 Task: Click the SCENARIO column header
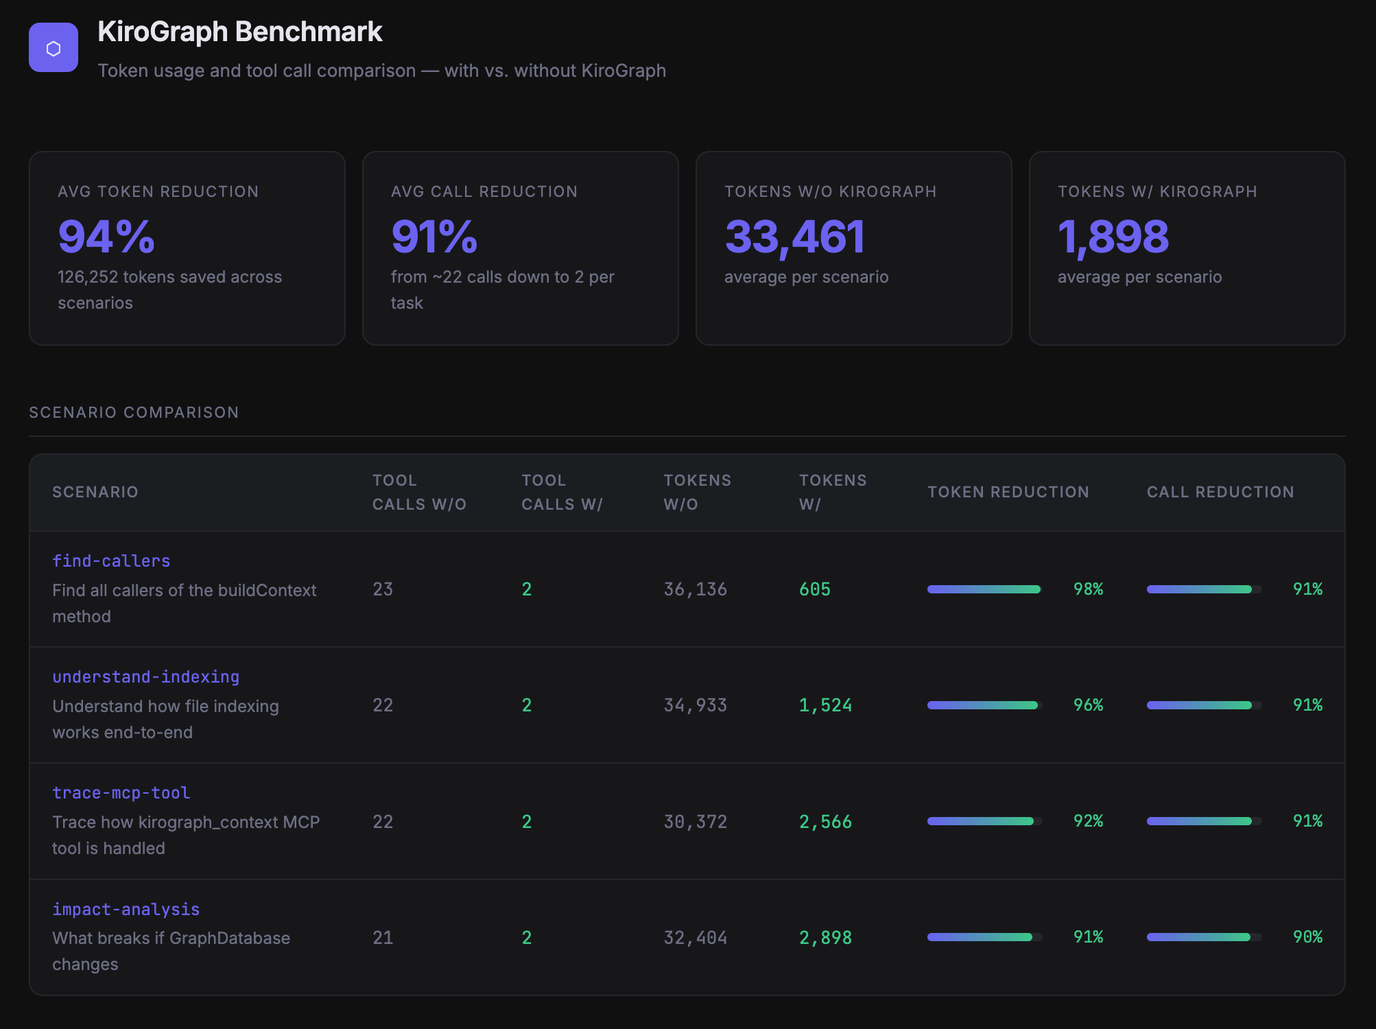click(x=95, y=492)
